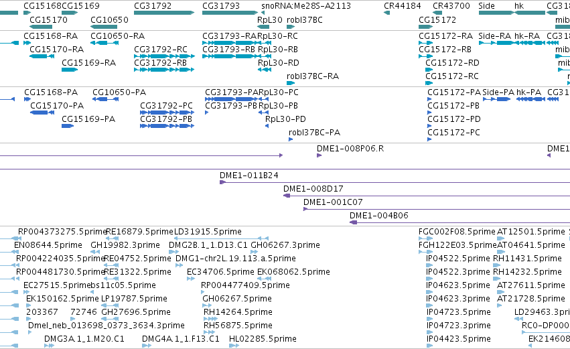This screenshot has width=570, height=349.
Task: Click EST AT12501.5prime
Action: (x=531, y=232)
